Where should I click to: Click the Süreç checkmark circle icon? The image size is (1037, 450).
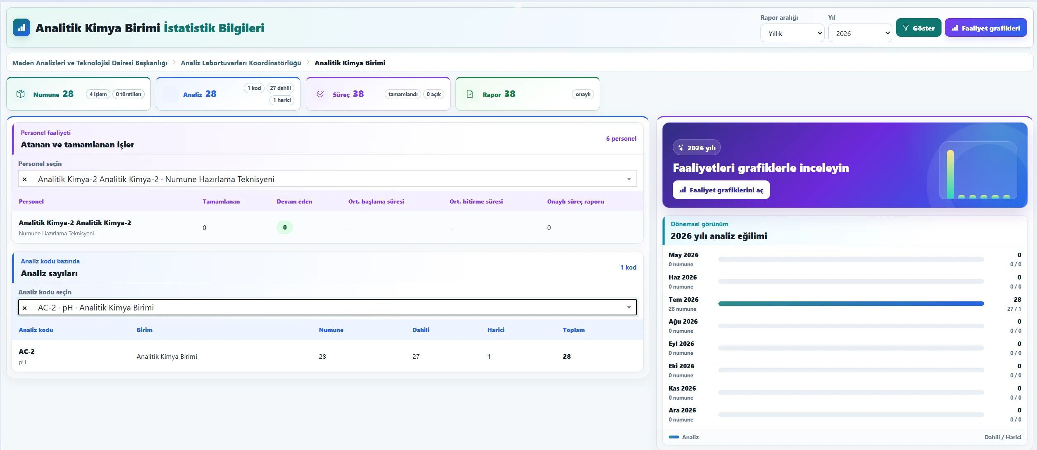[x=320, y=94]
